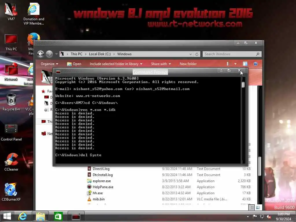Switch to File Explorer taskbar button
The image size is (296, 222).
40,216
